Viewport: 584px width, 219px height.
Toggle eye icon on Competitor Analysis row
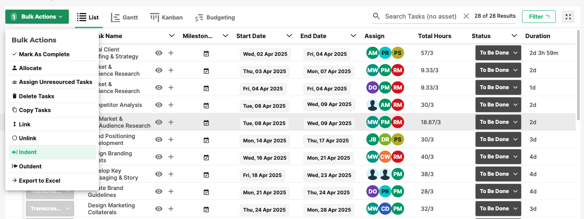tap(159, 105)
